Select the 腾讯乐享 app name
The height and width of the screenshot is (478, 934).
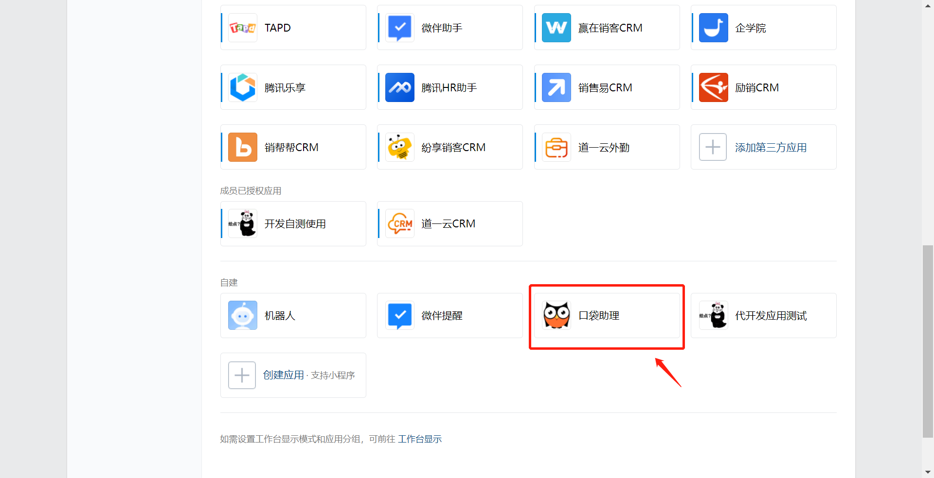coord(285,88)
